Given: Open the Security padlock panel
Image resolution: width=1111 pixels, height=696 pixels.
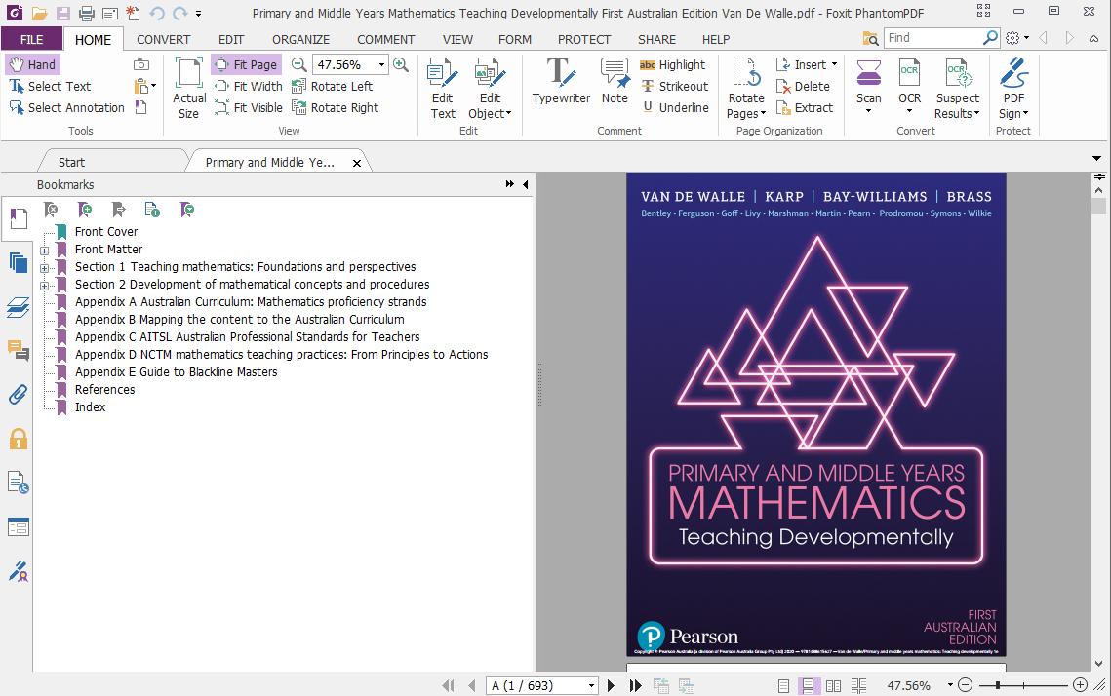Looking at the screenshot, I should 19,439.
